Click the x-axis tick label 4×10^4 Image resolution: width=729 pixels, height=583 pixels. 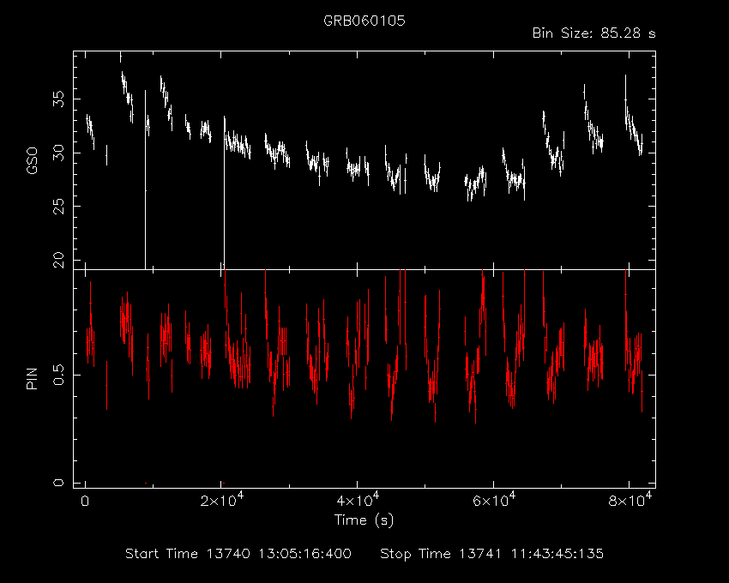(x=358, y=499)
